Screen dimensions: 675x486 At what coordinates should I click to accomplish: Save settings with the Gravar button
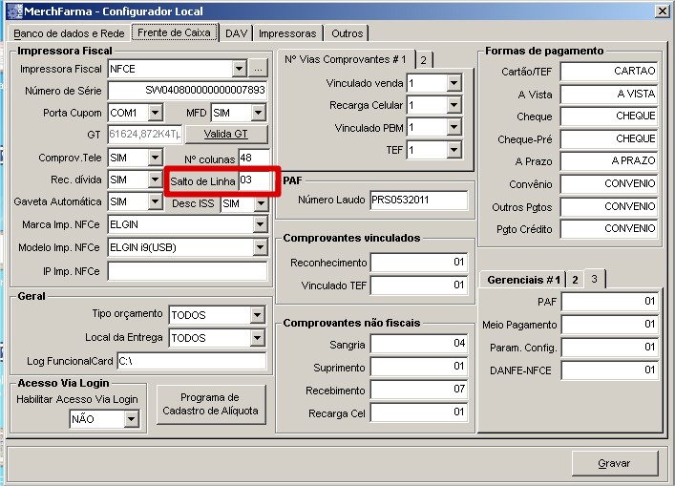coord(614,462)
